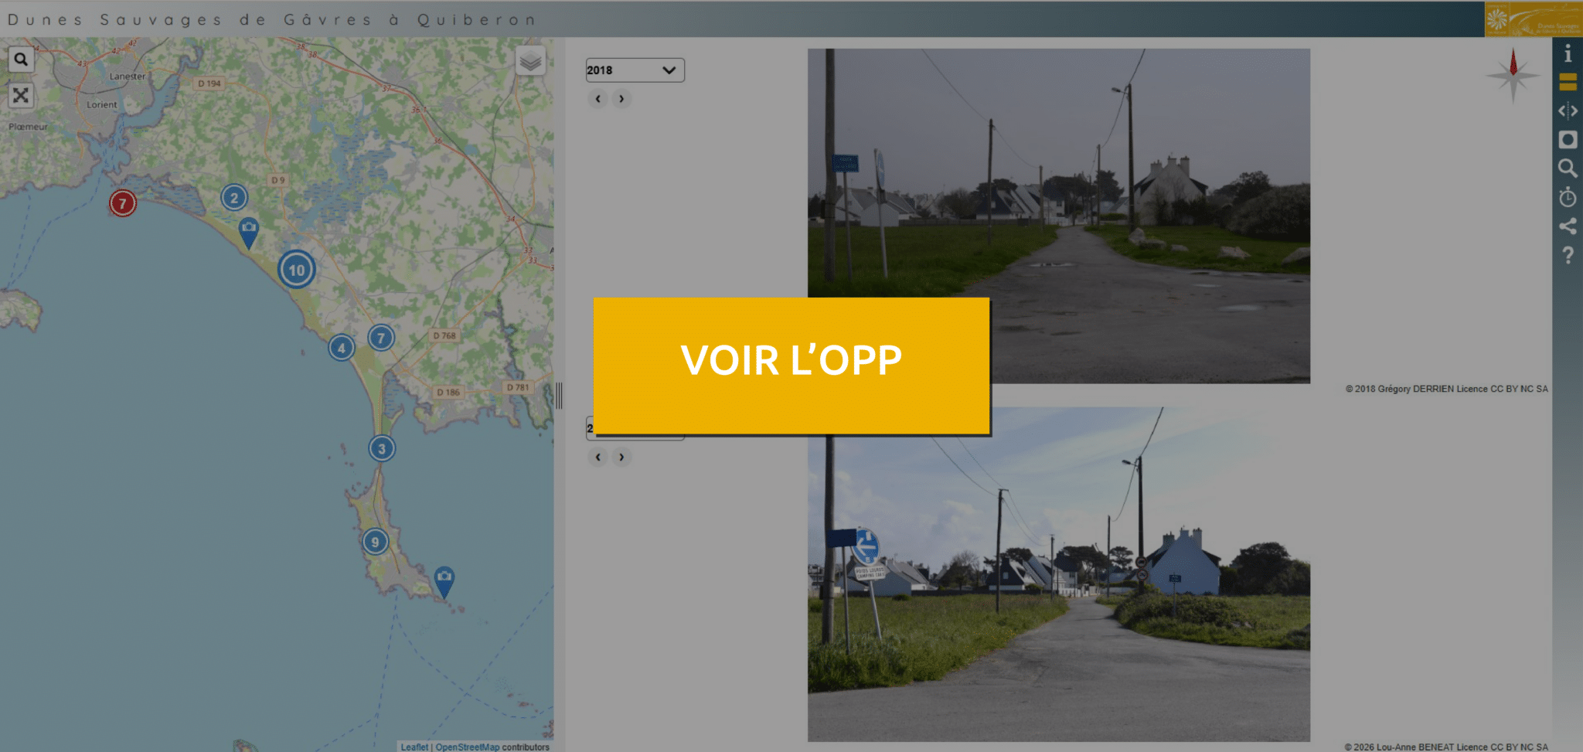Open the cluster marker labeled 3
The image size is (1583, 752).
pyautogui.click(x=381, y=448)
